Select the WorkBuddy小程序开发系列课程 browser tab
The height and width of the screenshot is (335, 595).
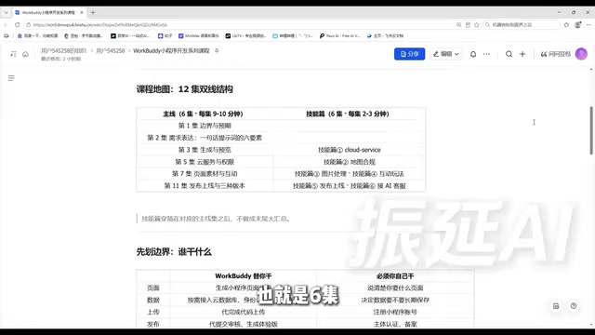[48, 12]
